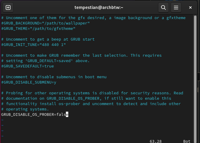This screenshot has height=143, width=200.
Task: Click the GRUB_DISABLE_OS_PROBER=false line
Action: point(35,114)
